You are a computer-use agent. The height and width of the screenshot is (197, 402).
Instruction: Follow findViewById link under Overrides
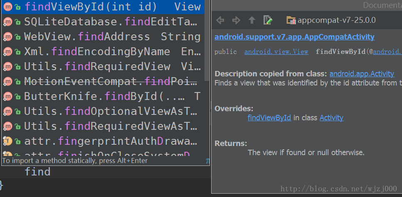coord(269,118)
